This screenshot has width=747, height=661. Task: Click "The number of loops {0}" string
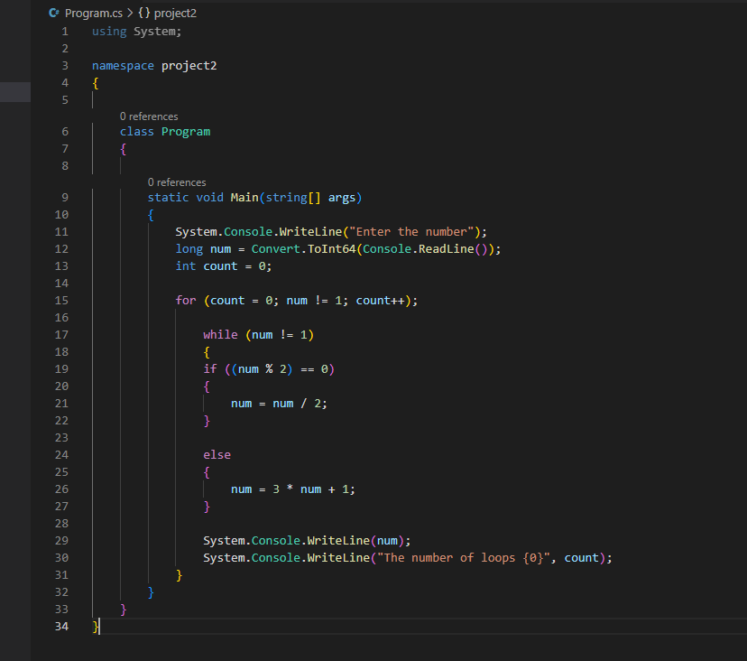point(464,558)
